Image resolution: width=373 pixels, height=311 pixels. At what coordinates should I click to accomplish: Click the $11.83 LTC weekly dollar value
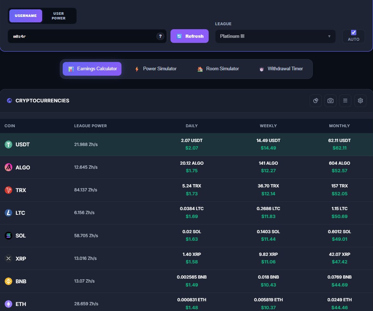click(x=268, y=216)
